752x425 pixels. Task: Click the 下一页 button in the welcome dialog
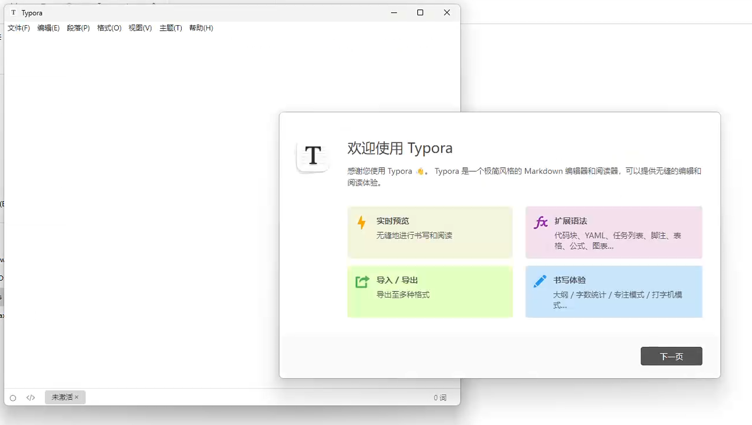[x=671, y=356]
